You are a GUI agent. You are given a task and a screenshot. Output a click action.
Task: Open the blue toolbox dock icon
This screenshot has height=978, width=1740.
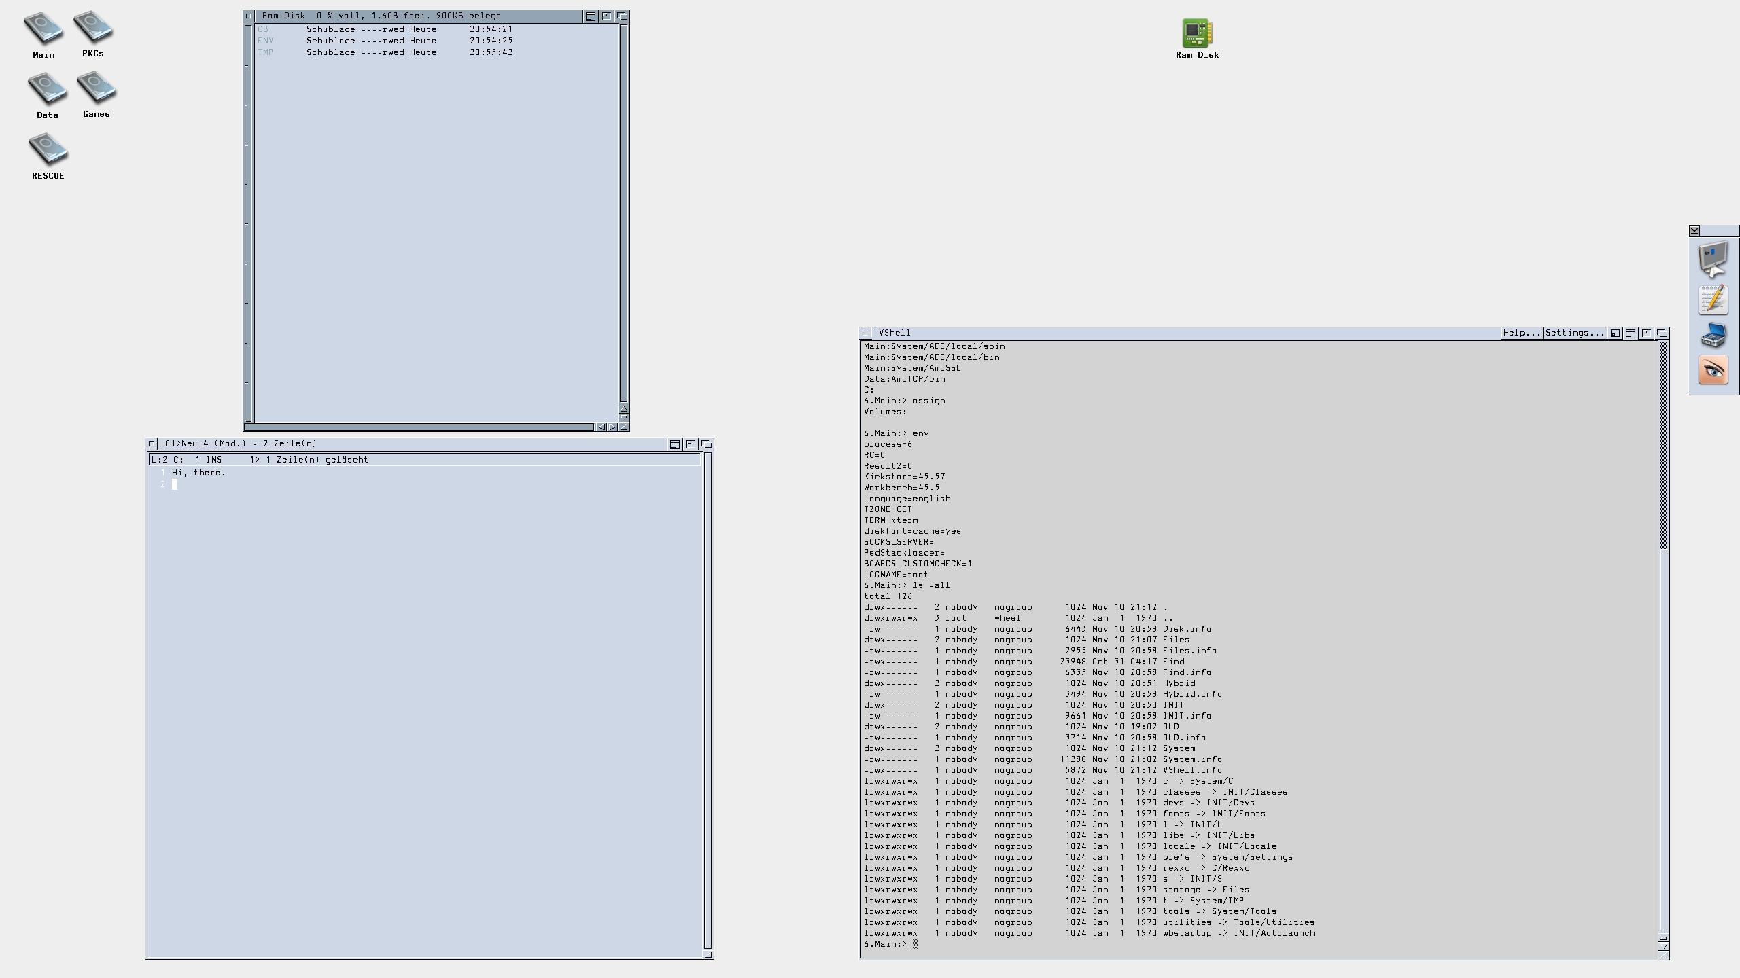coord(1713,336)
